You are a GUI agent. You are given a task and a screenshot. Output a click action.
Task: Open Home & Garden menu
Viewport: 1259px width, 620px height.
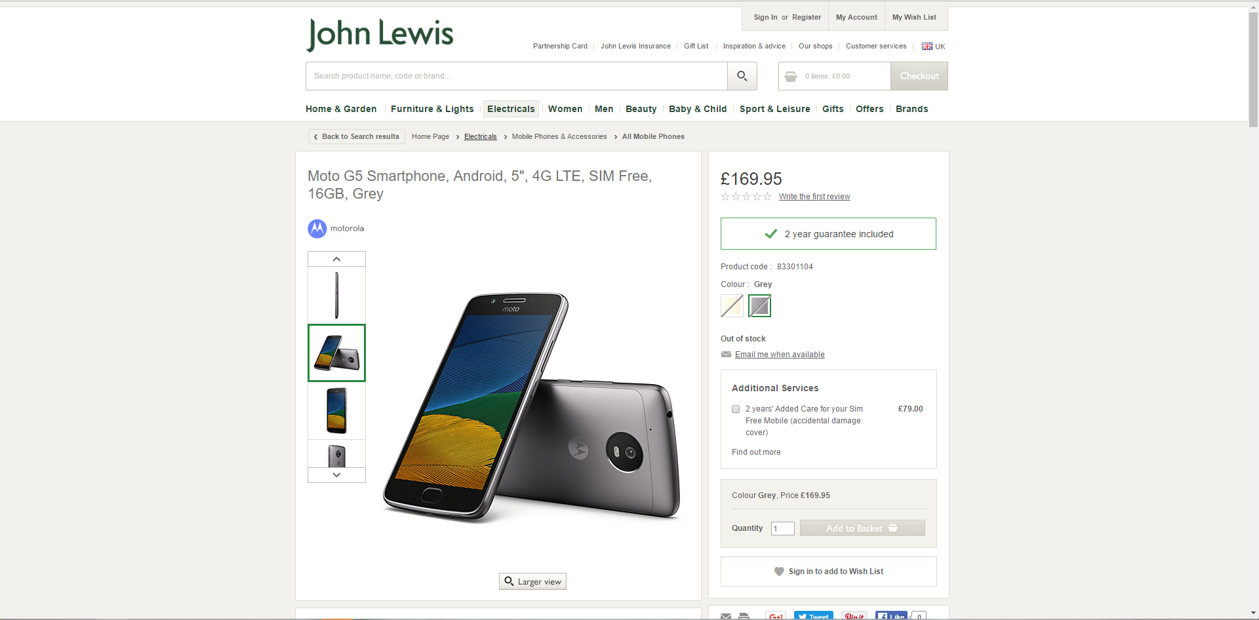click(341, 109)
